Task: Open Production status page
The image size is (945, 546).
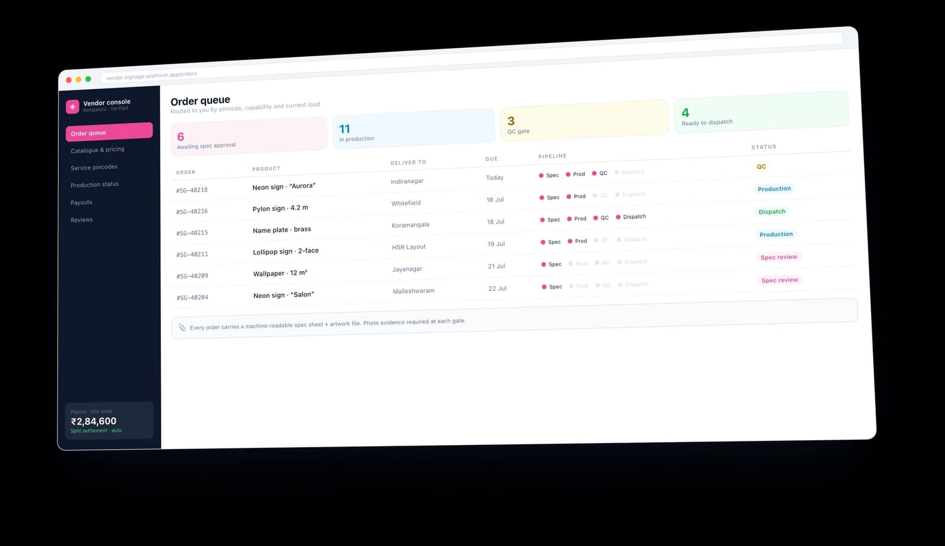Action: [94, 184]
